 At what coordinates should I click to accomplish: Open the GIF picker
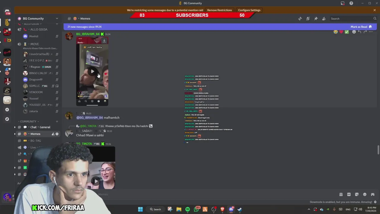(x=349, y=194)
